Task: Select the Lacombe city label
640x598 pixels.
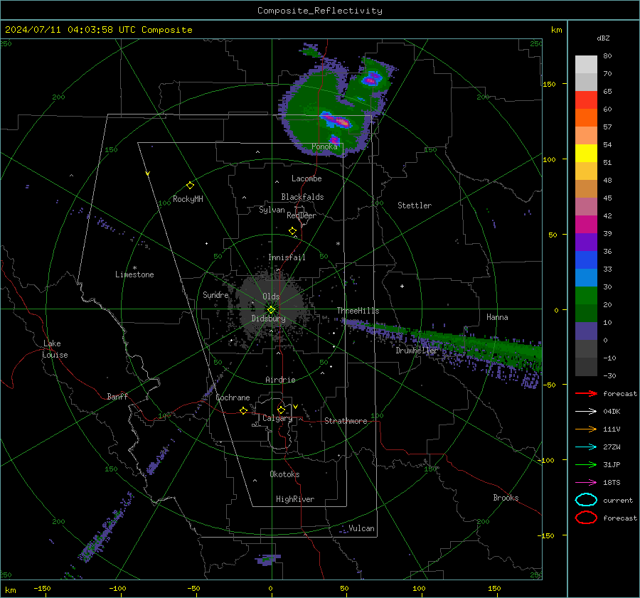Action: (306, 178)
